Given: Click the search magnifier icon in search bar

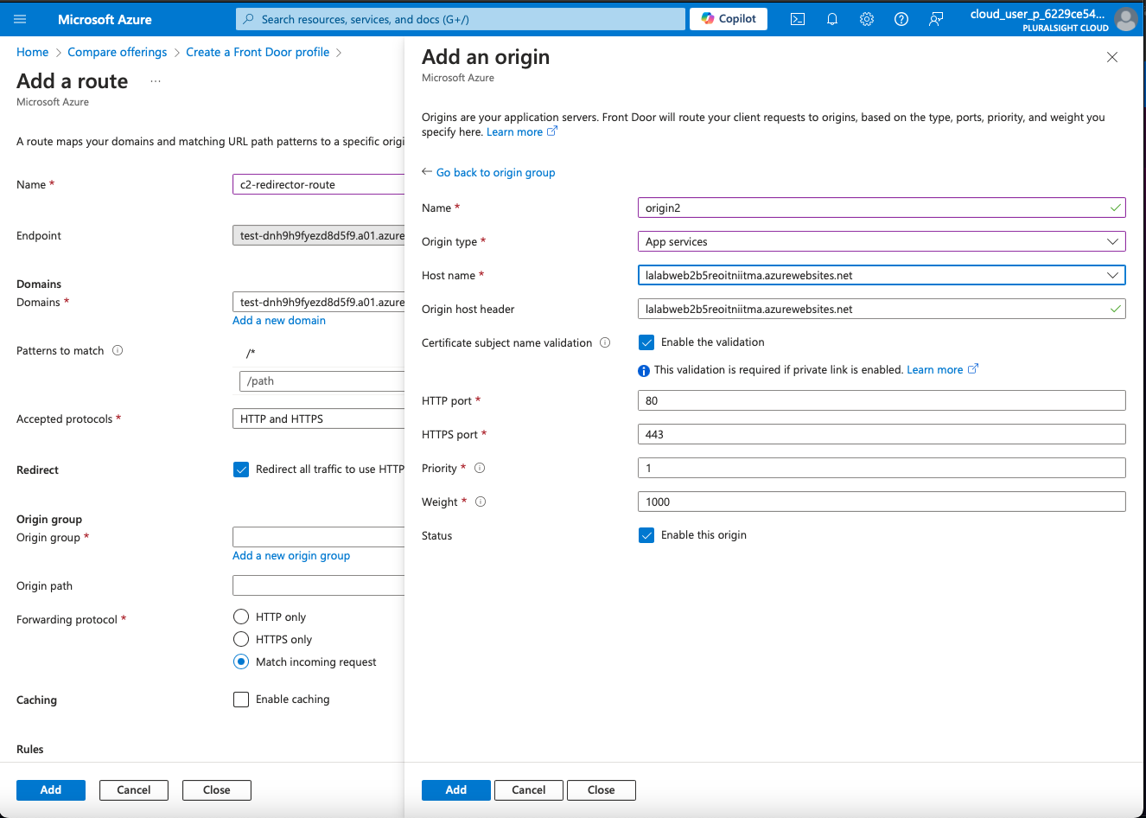Looking at the screenshot, I should (249, 19).
